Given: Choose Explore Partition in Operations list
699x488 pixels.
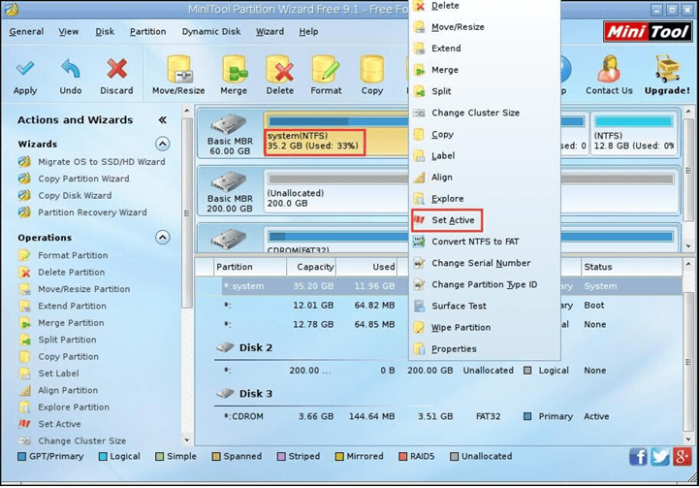Looking at the screenshot, I should 64,407.
